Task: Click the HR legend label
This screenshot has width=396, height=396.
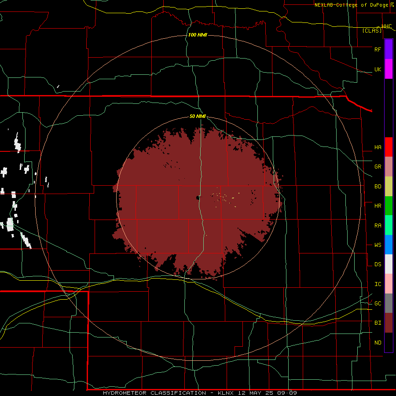Action: (378, 206)
